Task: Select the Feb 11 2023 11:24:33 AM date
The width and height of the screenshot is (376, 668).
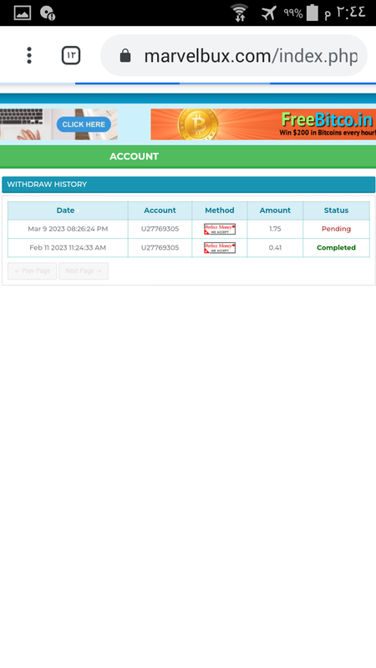Action: pyautogui.click(x=68, y=247)
